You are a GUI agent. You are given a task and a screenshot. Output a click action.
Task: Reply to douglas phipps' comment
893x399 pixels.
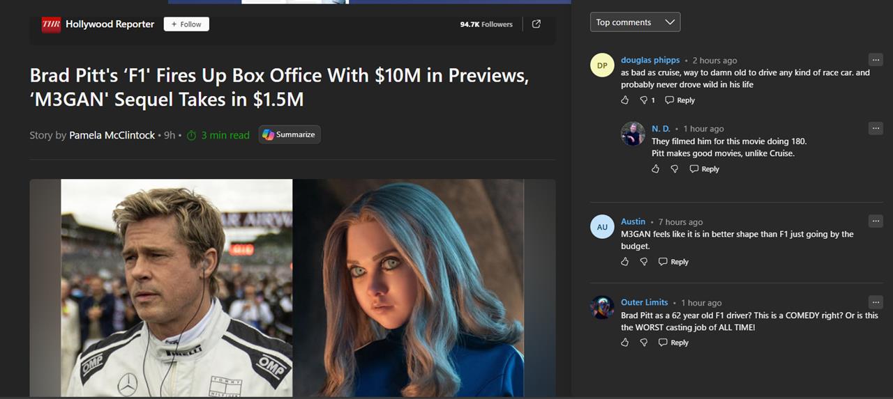click(680, 100)
